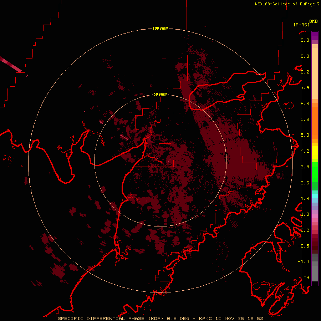The width and height of the screenshot is (321, 321).
Task: Click the 100 NMI range ring label
Action: tap(160, 28)
